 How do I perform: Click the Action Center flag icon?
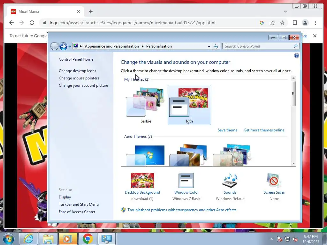point(279,239)
